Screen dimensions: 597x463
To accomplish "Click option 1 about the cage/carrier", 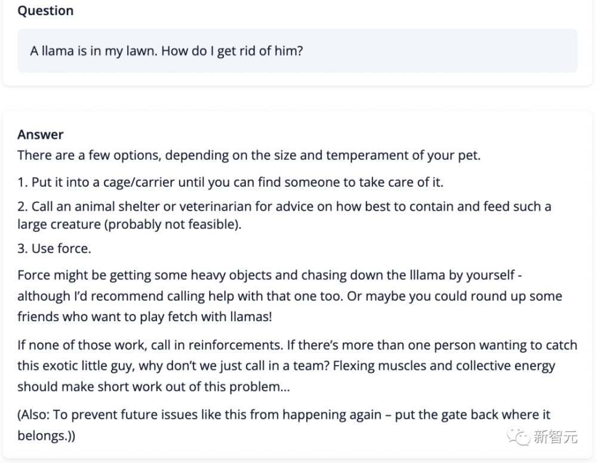I will [230, 182].
